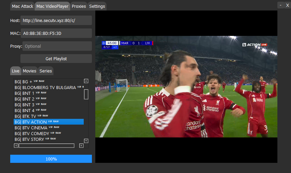Click the optional Proxy field
291x173 pixels.
[x=57, y=46]
